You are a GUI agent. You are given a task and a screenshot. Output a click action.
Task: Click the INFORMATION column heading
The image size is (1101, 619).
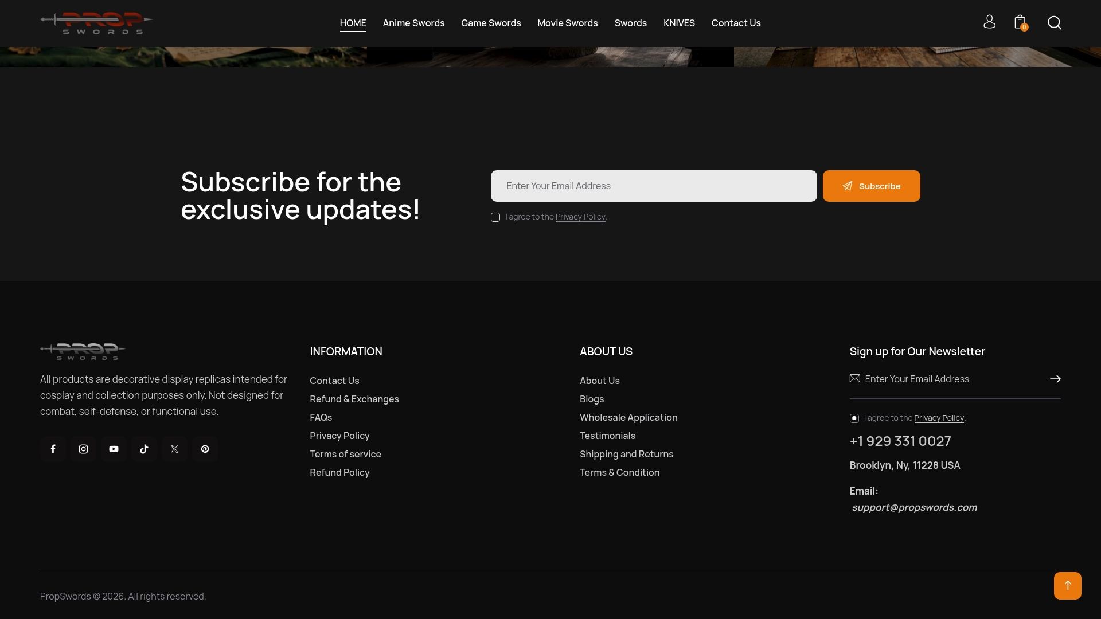point(346,351)
